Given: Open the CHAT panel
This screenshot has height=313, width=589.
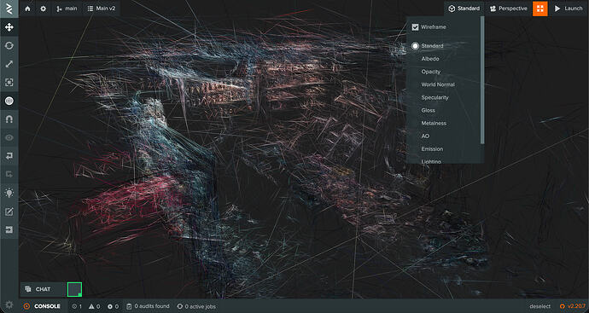Looking at the screenshot, I should 43,289.
